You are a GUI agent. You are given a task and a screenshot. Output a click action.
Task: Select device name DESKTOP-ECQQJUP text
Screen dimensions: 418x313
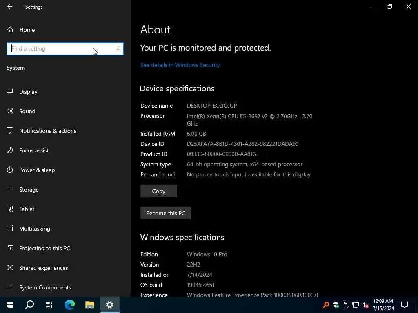pos(212,106)
